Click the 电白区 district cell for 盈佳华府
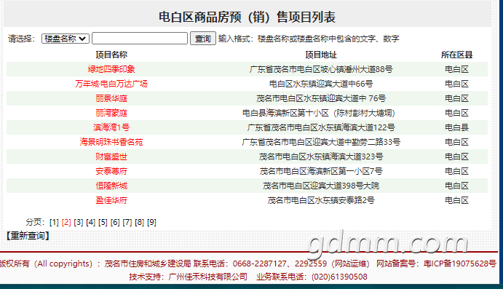This screenshot has height=289, width=503. pos(457,200)
